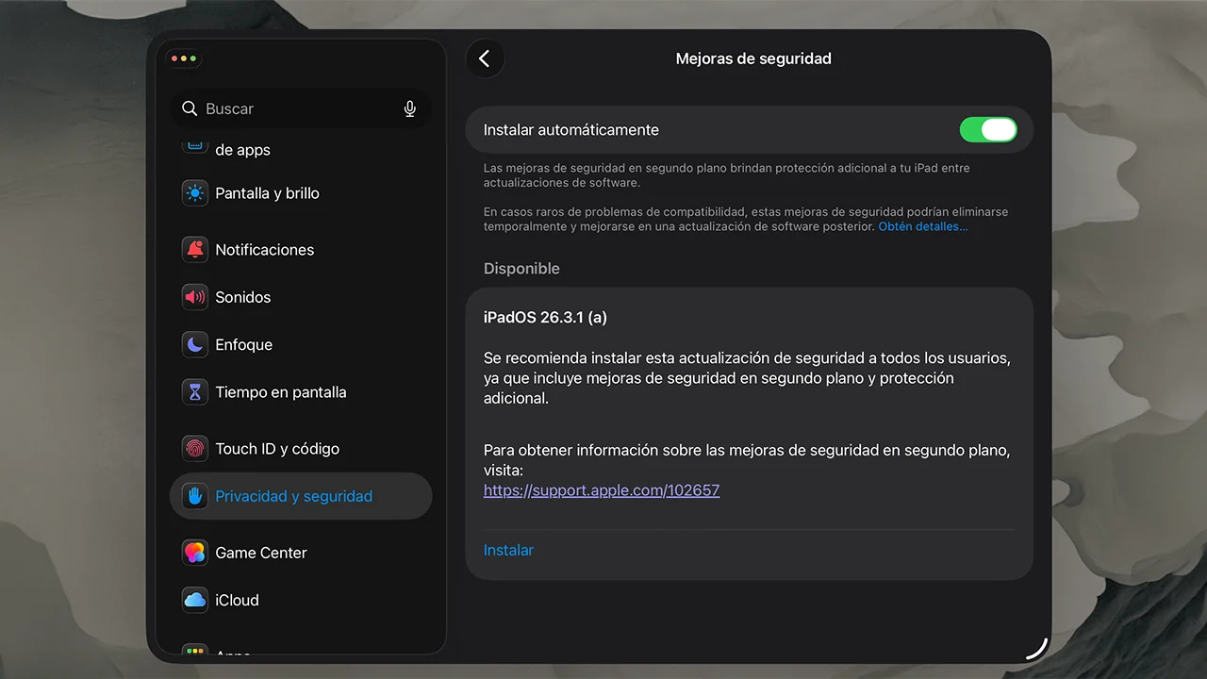1207x679 pixels.
Task: Click the Sonidos speaker icon
Action: click(x=195, y=297)
